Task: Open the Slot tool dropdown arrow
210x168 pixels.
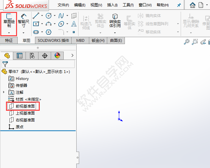Action: pyautogui.click(x=42, y=32)
